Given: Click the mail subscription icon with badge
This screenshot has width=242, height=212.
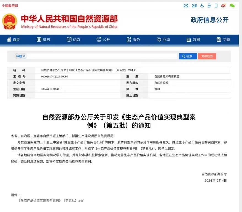Looking at the screenshot, I should coord(194,5).
